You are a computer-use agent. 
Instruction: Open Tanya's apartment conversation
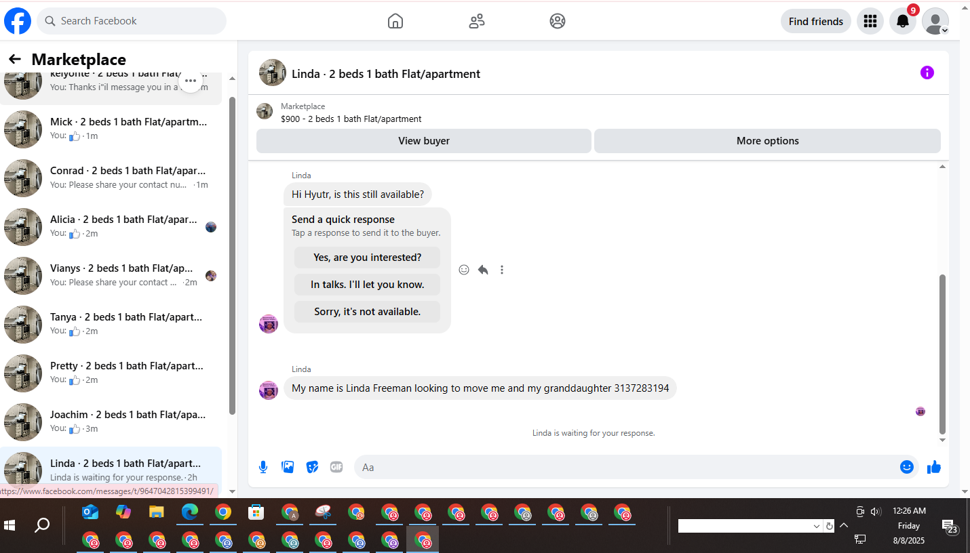click(x=111, y=325)
